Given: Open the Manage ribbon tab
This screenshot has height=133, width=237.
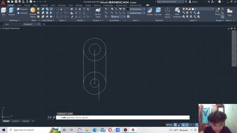Looking at the screenshot, I should click(x=79, y=5).
